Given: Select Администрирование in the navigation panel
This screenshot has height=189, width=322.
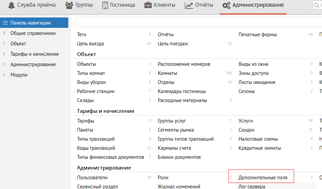Looking at the screenshot, I should coord(33,64).
